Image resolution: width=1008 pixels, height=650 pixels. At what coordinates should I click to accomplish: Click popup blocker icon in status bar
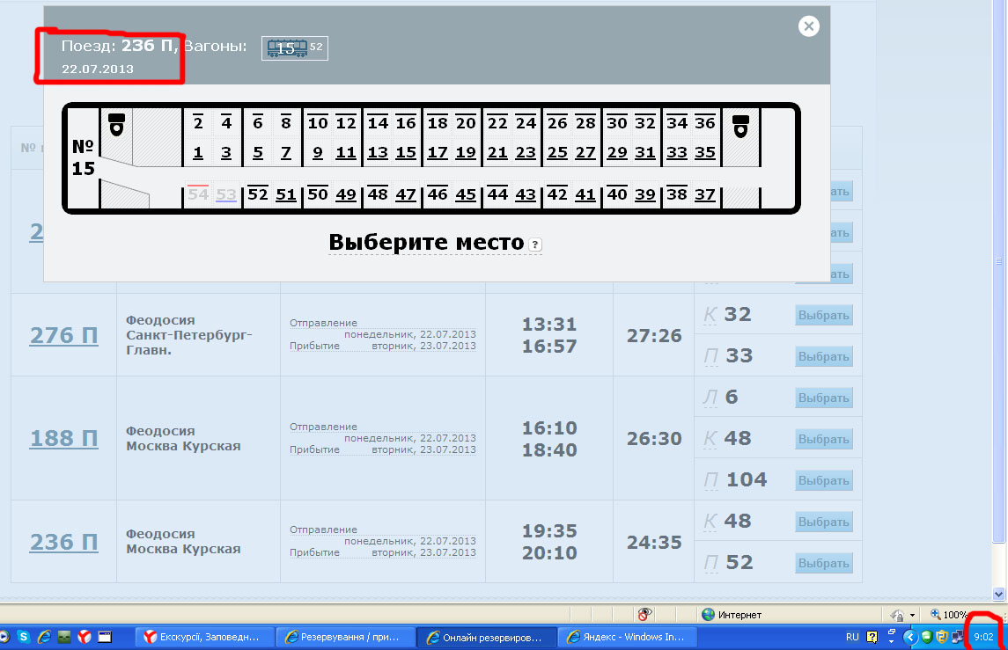645,614
